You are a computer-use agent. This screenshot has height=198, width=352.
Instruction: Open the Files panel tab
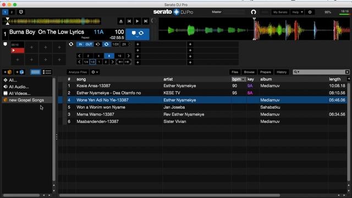(x=235, y=72)
